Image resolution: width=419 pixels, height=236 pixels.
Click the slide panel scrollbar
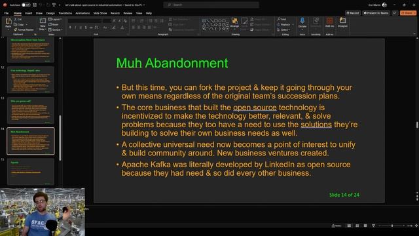(60, 138)
